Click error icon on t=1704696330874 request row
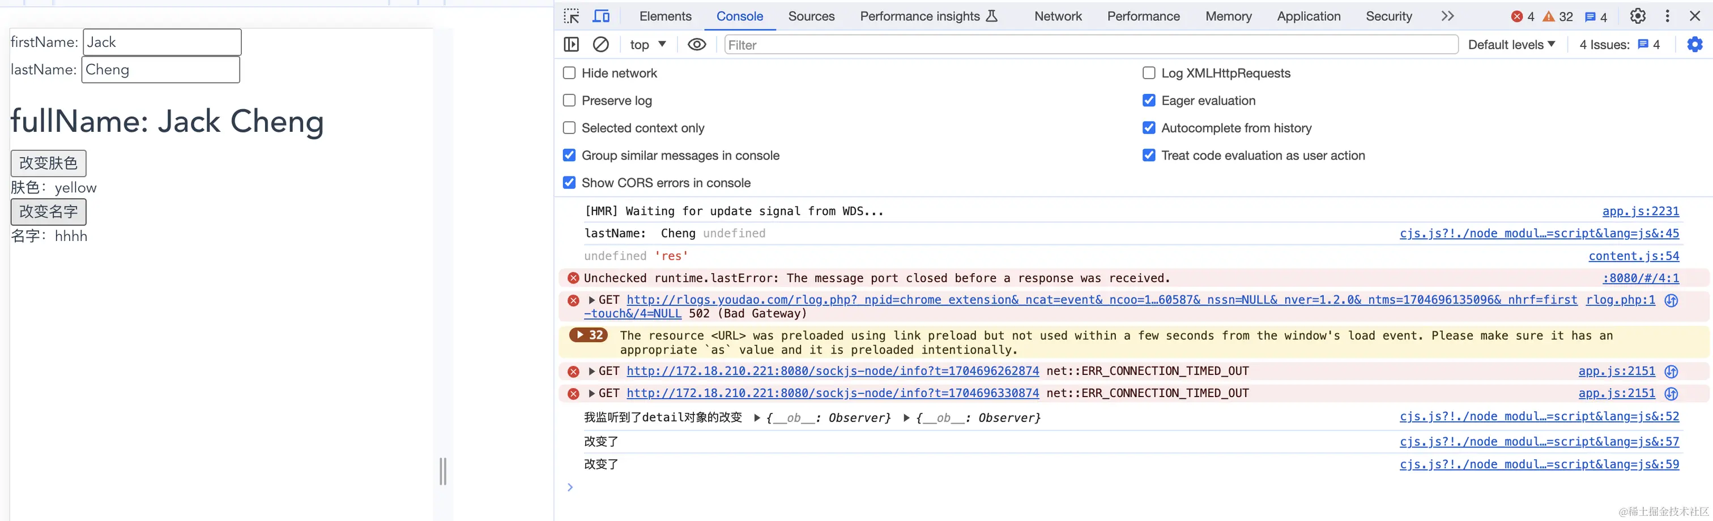 click(573, 394)
